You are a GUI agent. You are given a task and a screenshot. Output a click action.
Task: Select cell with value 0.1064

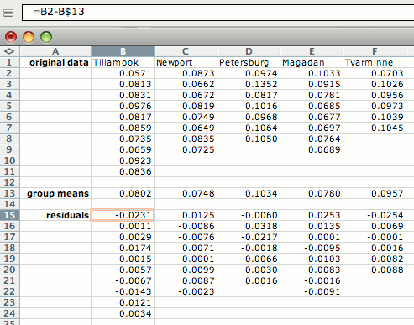(x=249, y=128)
